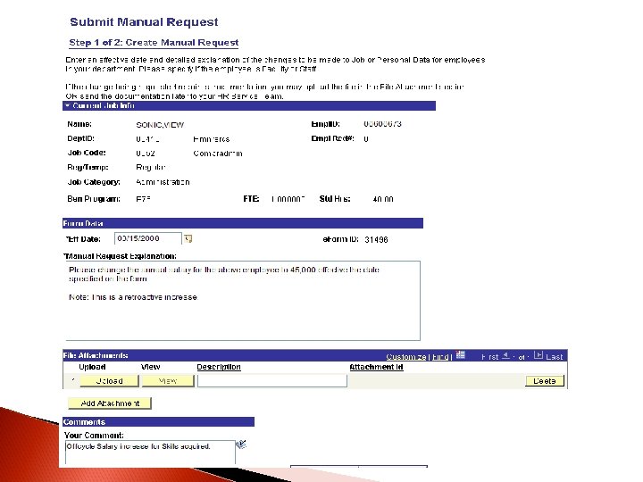Image resolution: width=643 pixels, height=482 pixels.
Task: Select the employee name SONIC,VIEW
Action: (160, 125)
